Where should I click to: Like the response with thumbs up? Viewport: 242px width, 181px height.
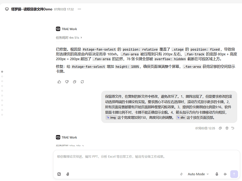(x=59, y=82)
